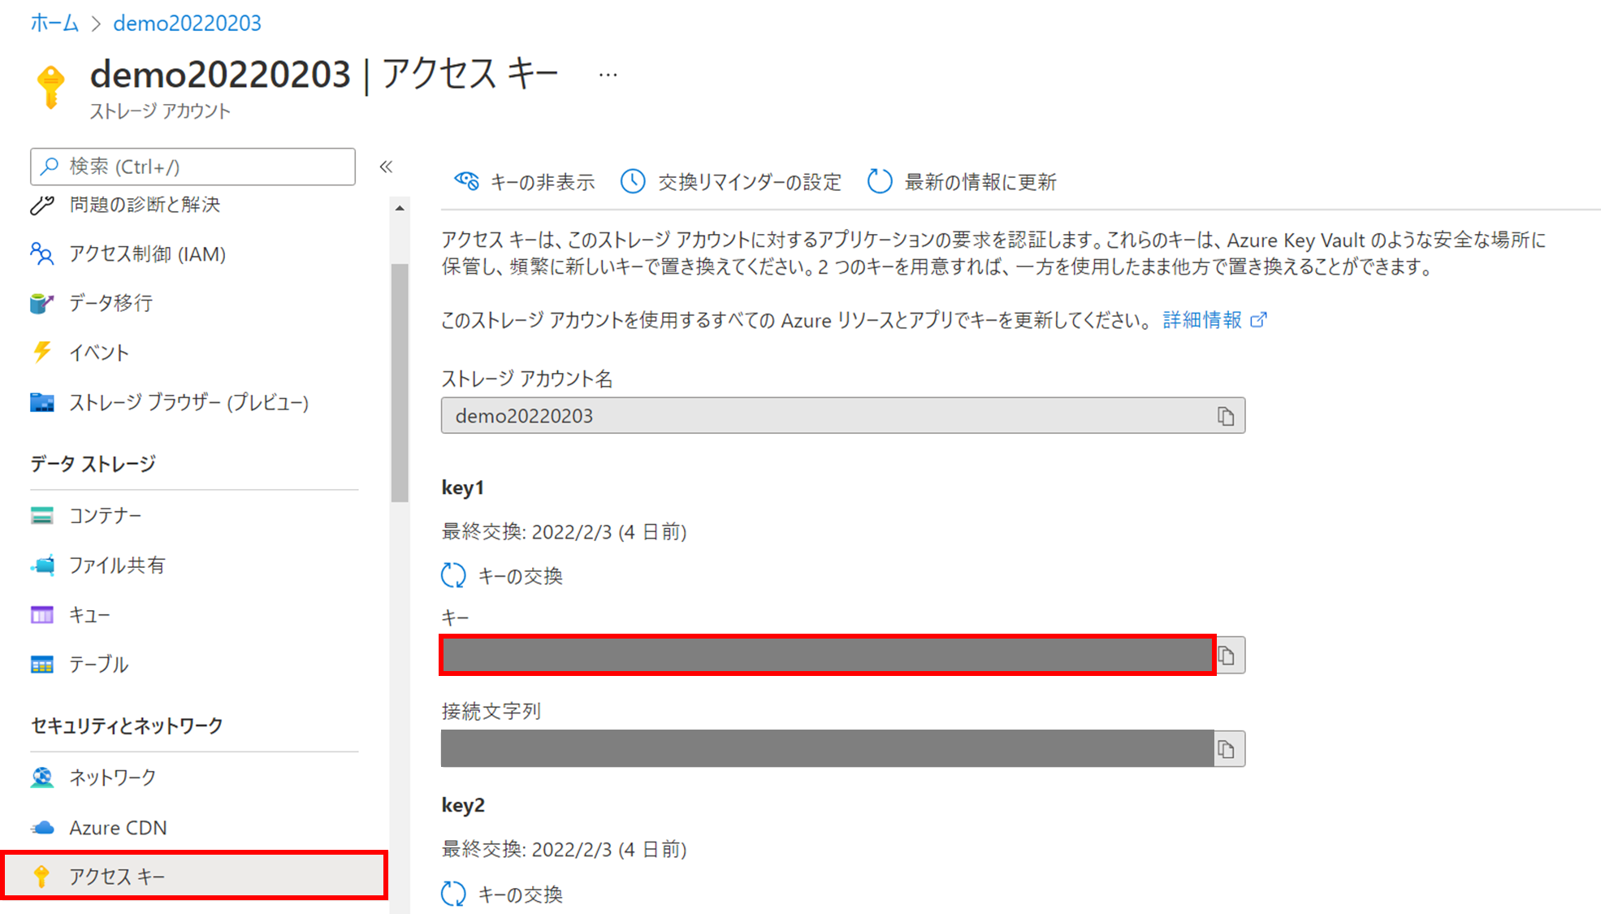Viewport: 1601px width, 914px height.
Task: Copy the connection string
Action: click(1227, 748)
